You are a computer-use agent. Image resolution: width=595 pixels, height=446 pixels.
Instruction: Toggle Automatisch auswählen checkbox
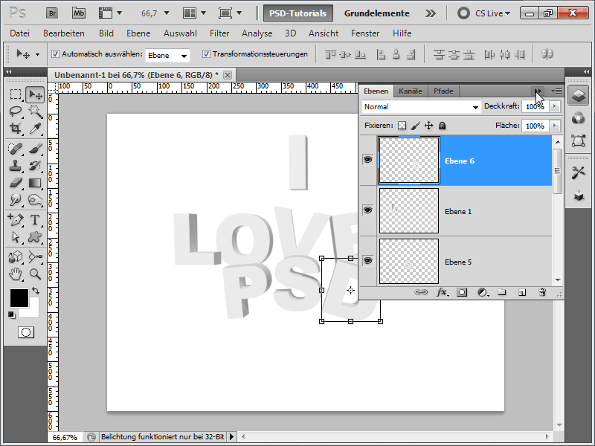pos(55,54)
